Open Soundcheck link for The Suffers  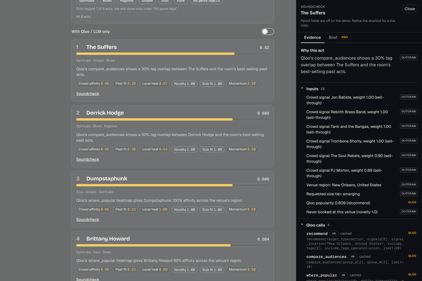coord(87,94)
